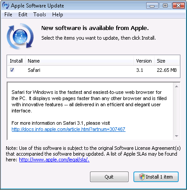Uncheck the Safari install checkbox

[12, 70]
